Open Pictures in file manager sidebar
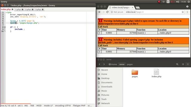The height and width of the screenshot is (107, 191). point(105,95)
